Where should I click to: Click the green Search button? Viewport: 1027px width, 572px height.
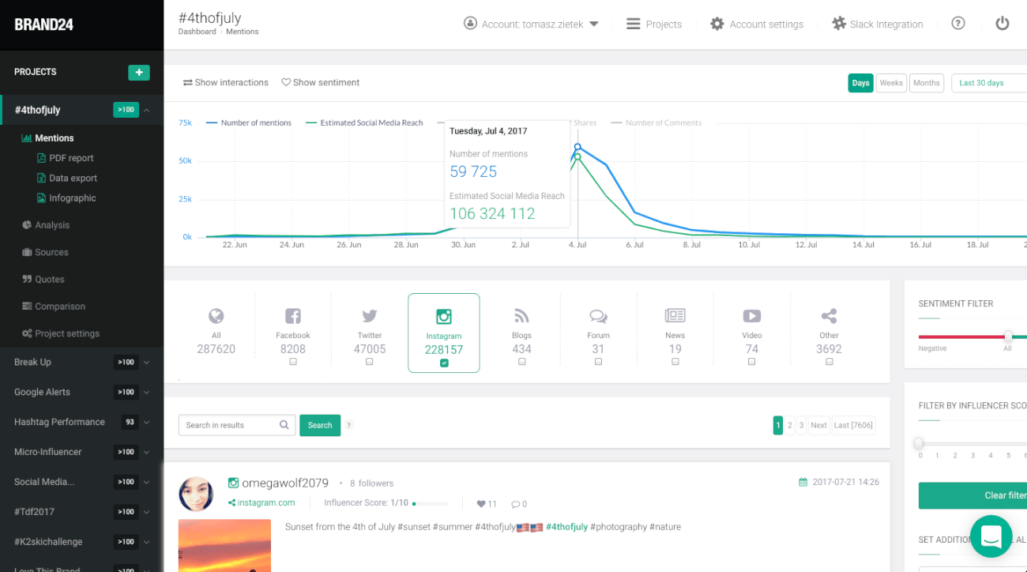320,425
